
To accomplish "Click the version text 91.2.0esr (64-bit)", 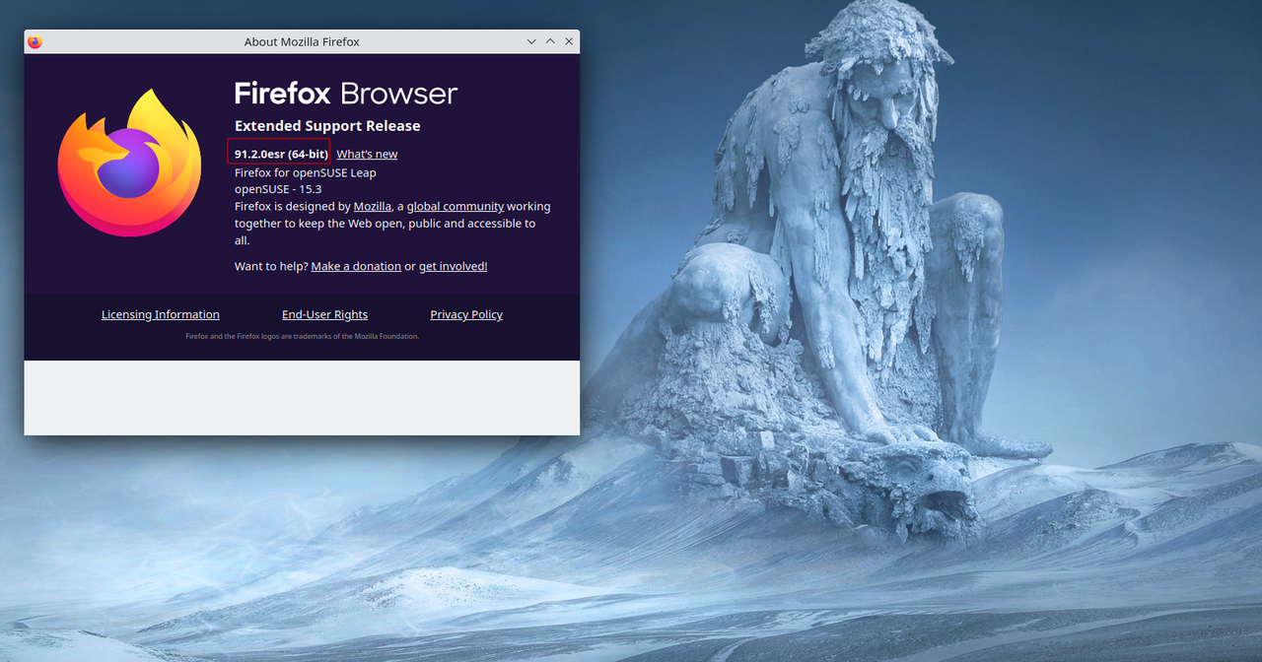I will (x=281, y=155).
